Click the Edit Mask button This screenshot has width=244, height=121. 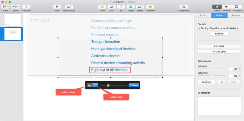point(219,46)
